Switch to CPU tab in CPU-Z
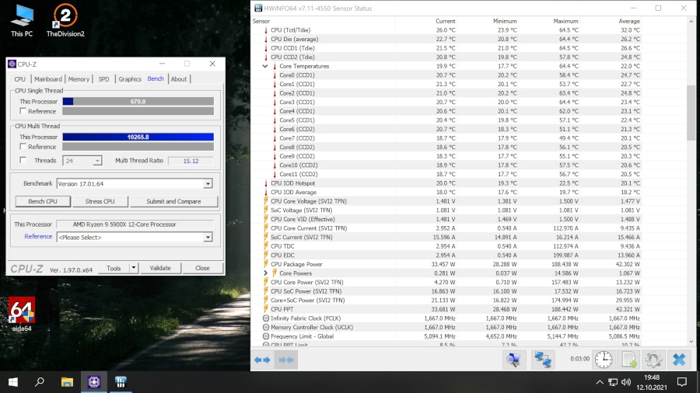 [x=19, y=79]
